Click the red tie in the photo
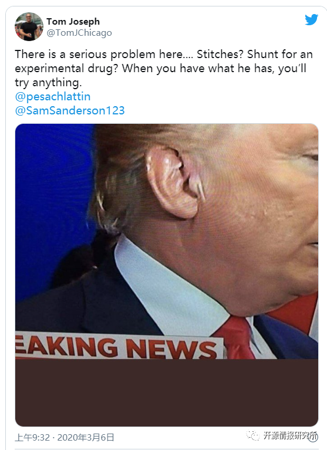 tap(237, 337)
